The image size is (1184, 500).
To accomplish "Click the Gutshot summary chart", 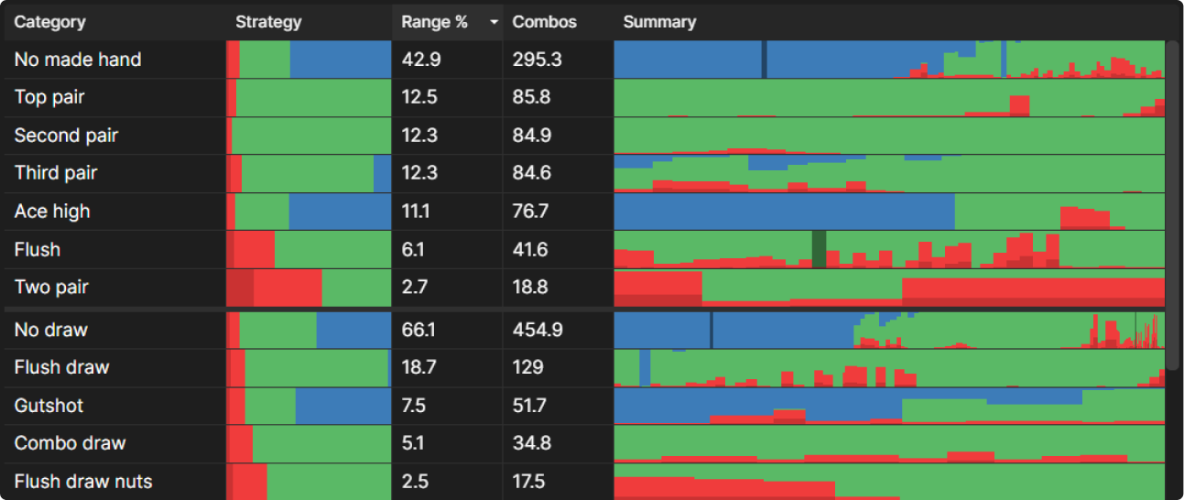I will tap(888, 406).
